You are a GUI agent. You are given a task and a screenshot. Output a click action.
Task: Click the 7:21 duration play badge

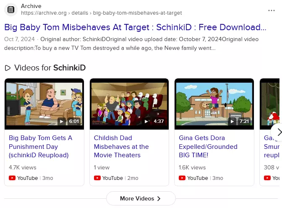pyautogui.click(x=239, y=121)
